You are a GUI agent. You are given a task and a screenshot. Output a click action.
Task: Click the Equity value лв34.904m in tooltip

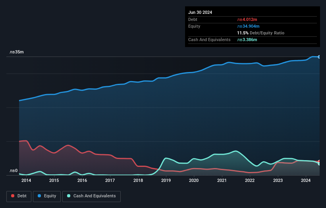248,26
